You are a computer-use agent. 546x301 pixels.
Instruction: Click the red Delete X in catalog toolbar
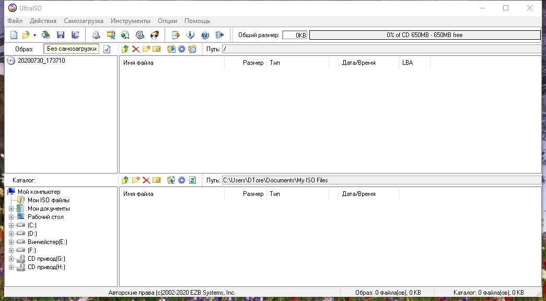[146, 180]
